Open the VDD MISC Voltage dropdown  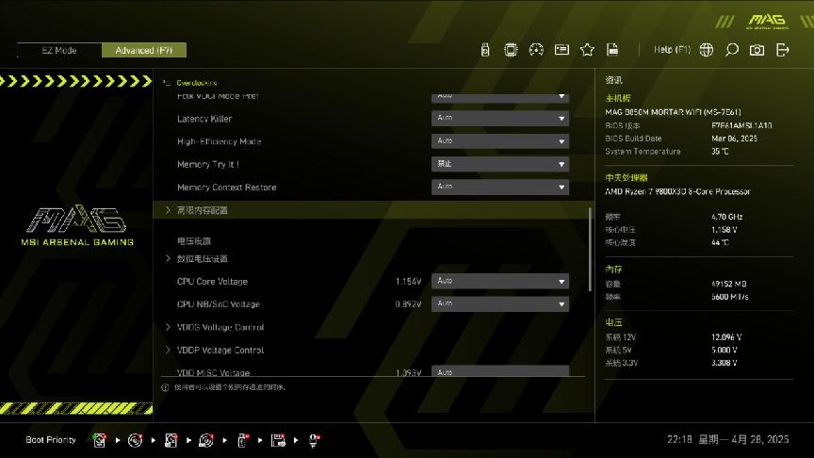[500, 372]
